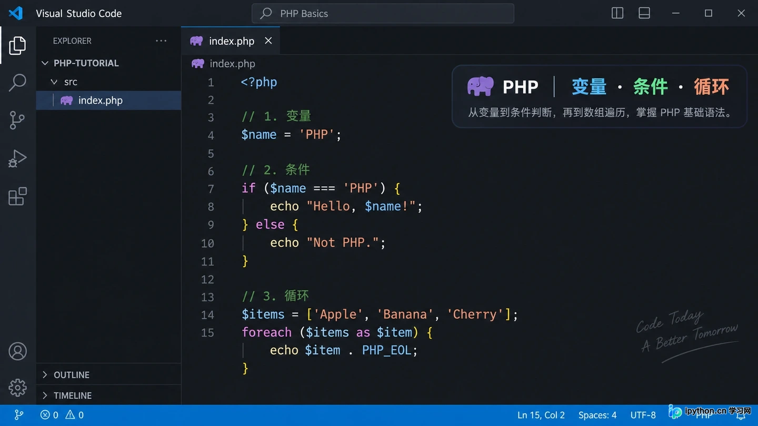Open the Search view in activity bar
Viewport: 758px width, 426px height.
coord(17,83)
